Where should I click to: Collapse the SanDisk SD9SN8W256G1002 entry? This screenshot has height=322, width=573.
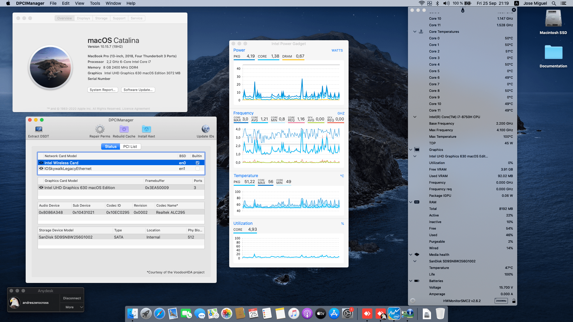[415, 261]
